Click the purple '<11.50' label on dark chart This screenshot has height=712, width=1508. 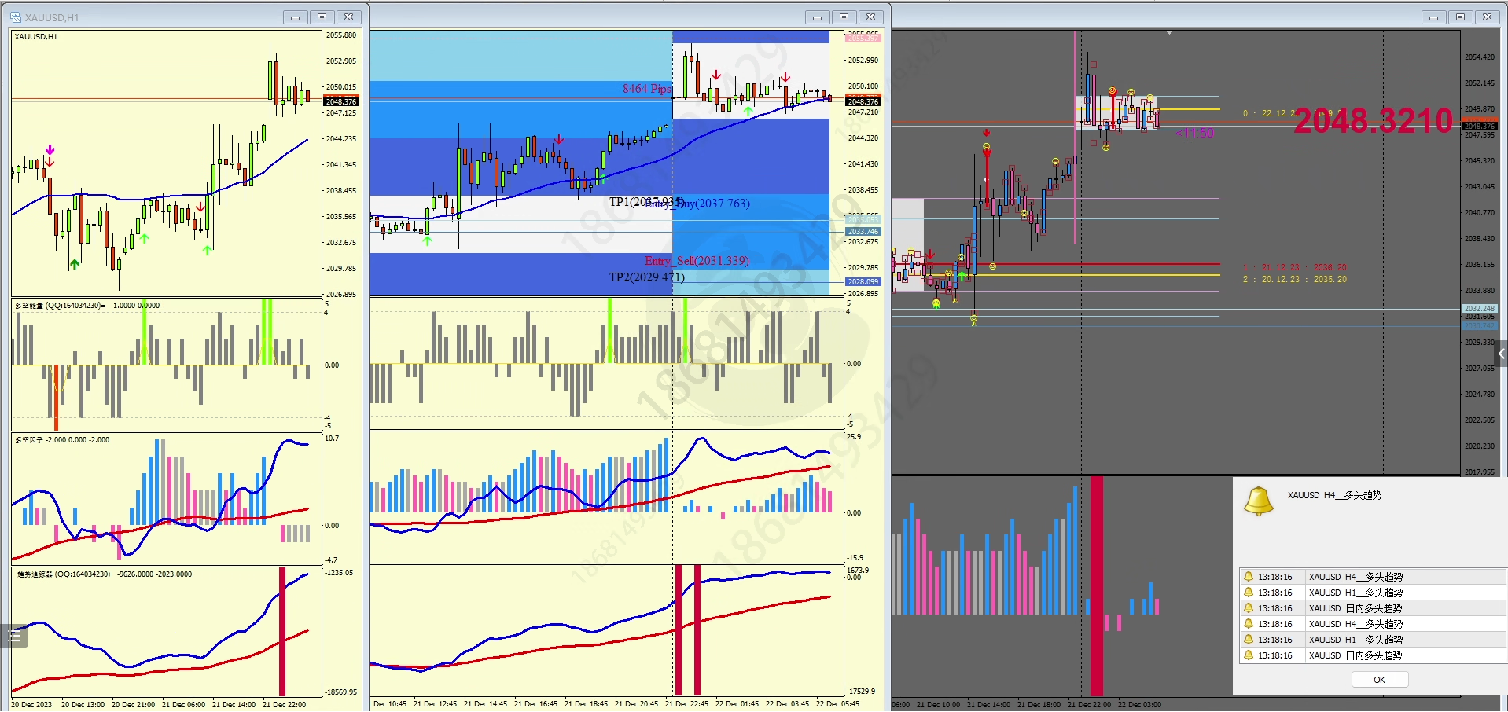pyautogui.click(x=1195, y=134)
